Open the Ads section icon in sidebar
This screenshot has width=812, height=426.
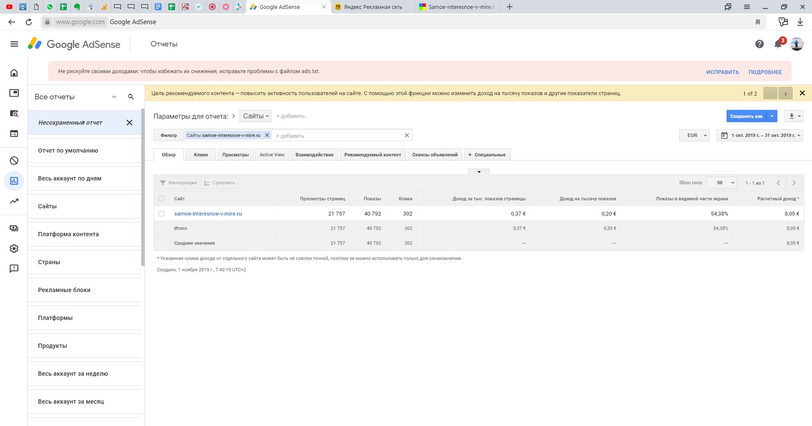(x=14, y=93)
